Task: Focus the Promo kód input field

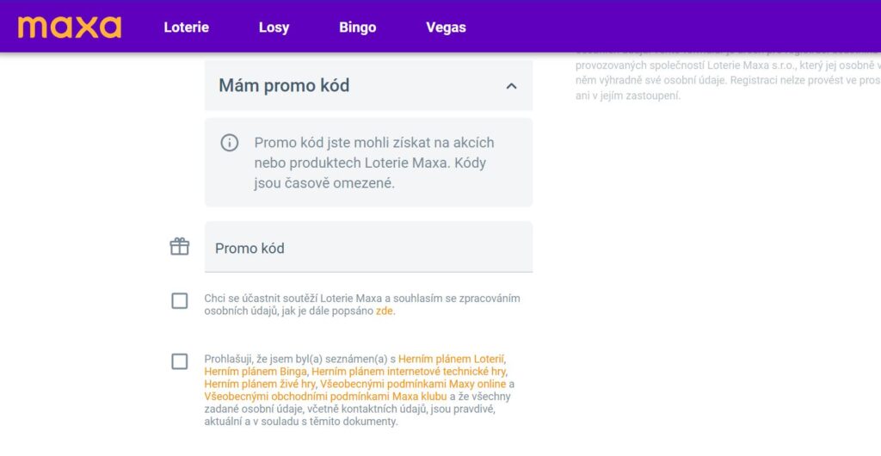Action: tap(368, 247)
